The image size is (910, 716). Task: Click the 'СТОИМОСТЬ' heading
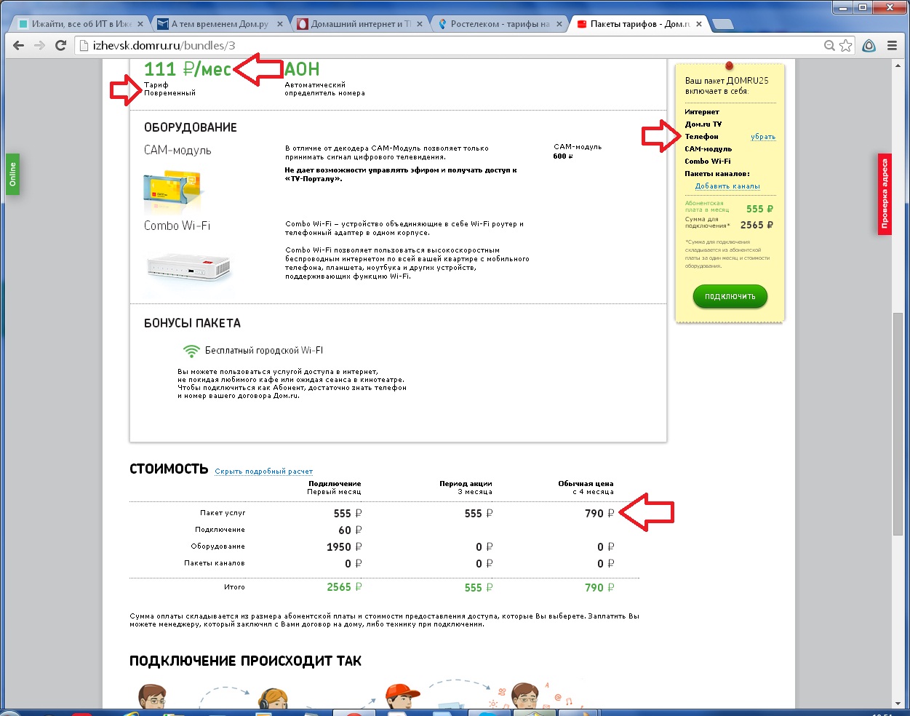[x=169, y=469]
